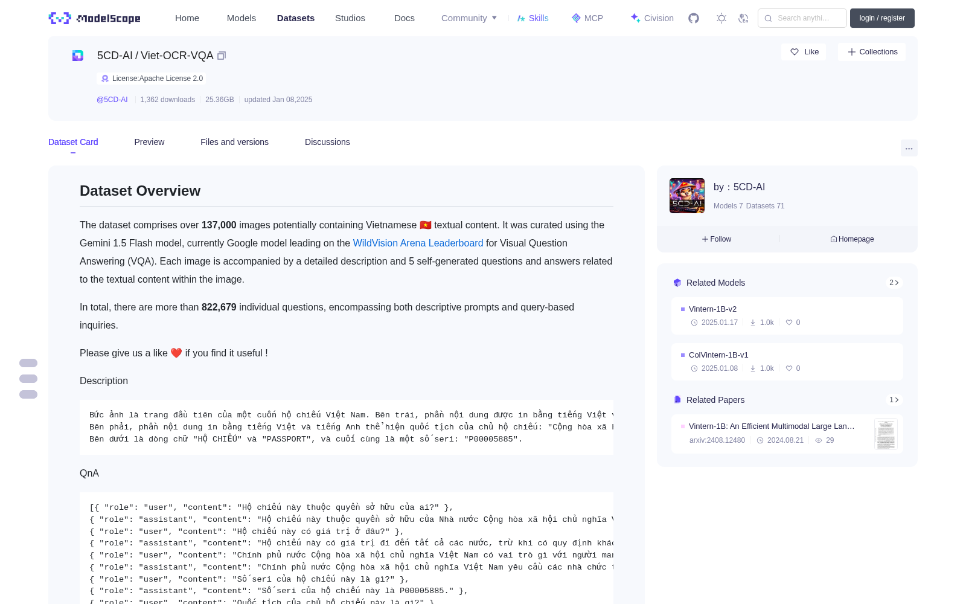This screenshot has height=604, width=966.
Task: Switch to the Preview tab
Action: tap(149, 142)
